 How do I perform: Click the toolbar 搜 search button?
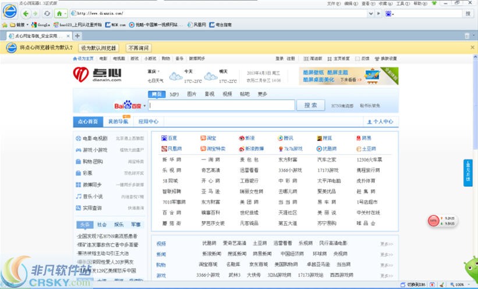tap(468, 13)
